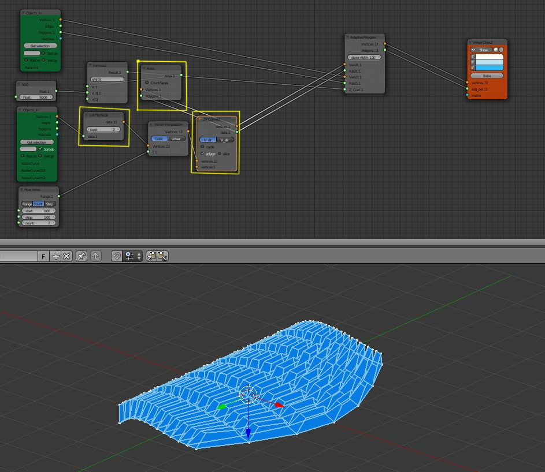Unlink the node tree with X icon

click(x=66, y=256)
